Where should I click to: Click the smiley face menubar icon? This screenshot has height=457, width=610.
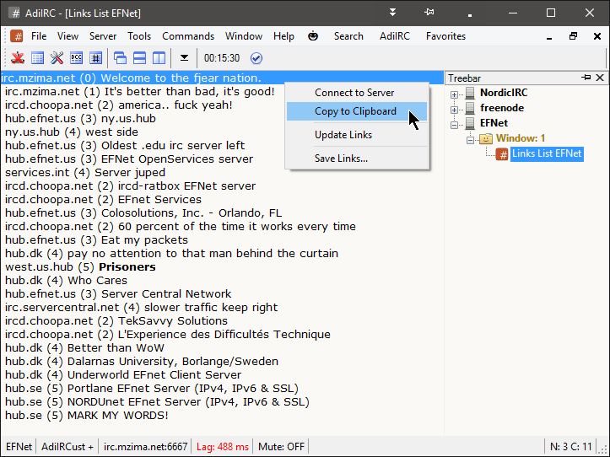pos(313,36)
